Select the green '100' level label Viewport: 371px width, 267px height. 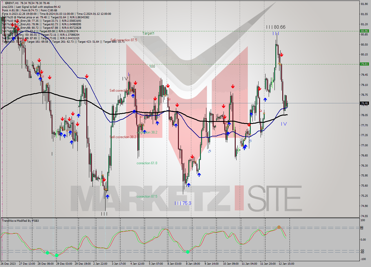click(152, 66)
